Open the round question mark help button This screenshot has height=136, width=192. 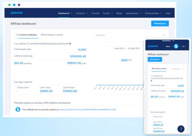pyautogui.click(x=181, y=129)
